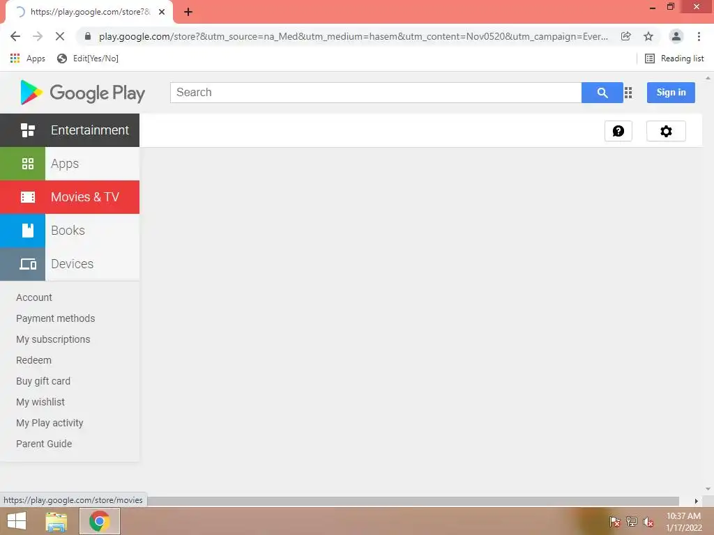Open My wishlist link

click(40, 402)
